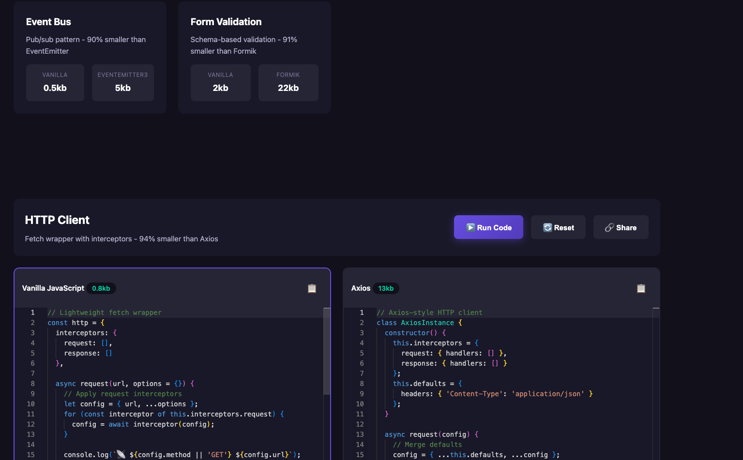This screenshot has width=743, height=460.
Task: Select the VANILLA 0.5kb stat in Event Bus
Action: click(x=55, y=82)
